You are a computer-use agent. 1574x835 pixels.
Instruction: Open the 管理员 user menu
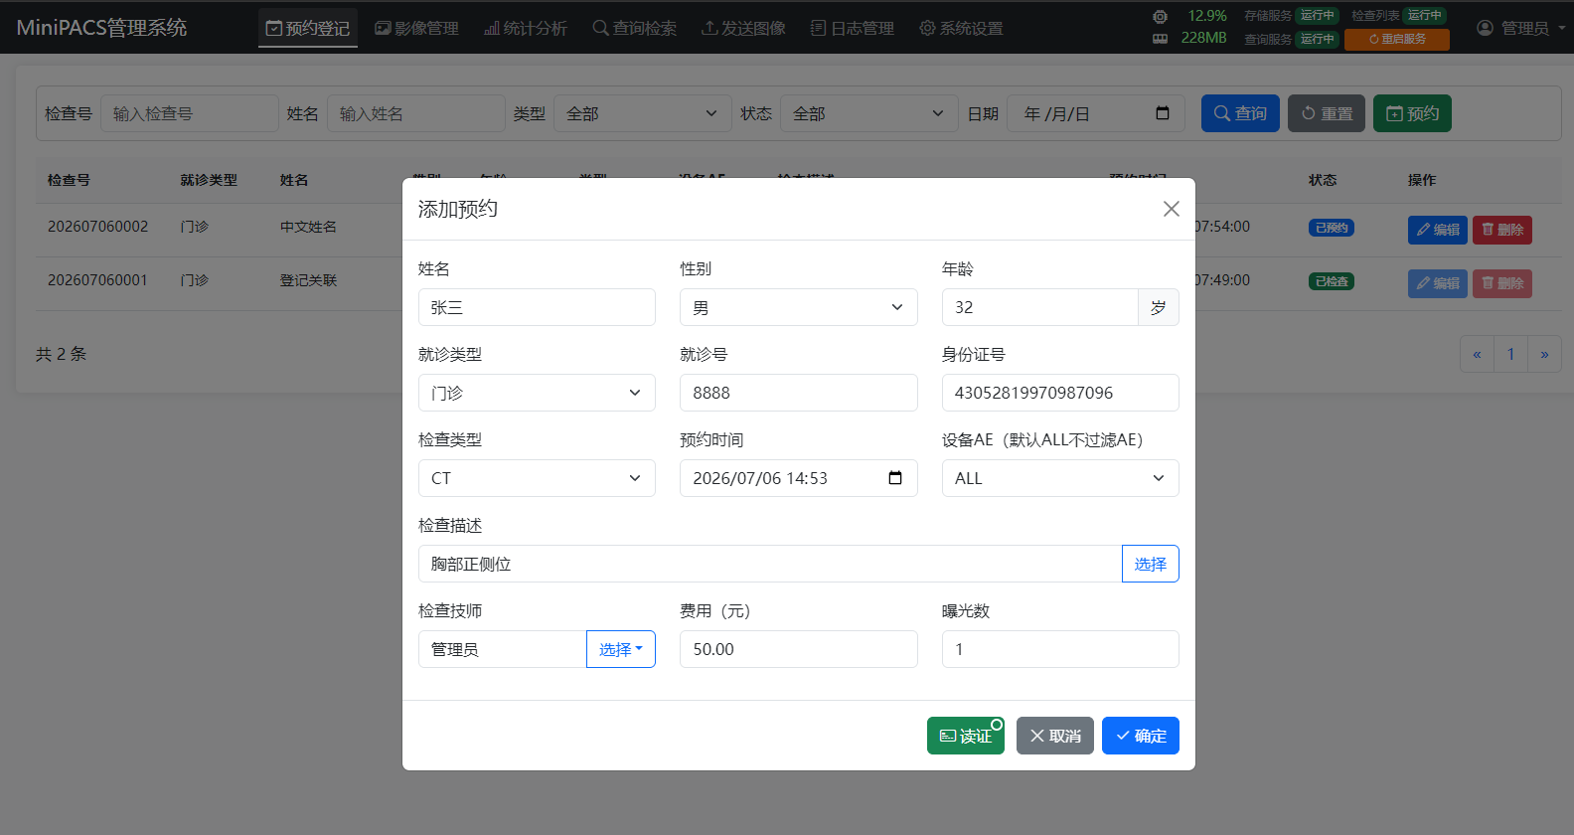pos(1520,28)
